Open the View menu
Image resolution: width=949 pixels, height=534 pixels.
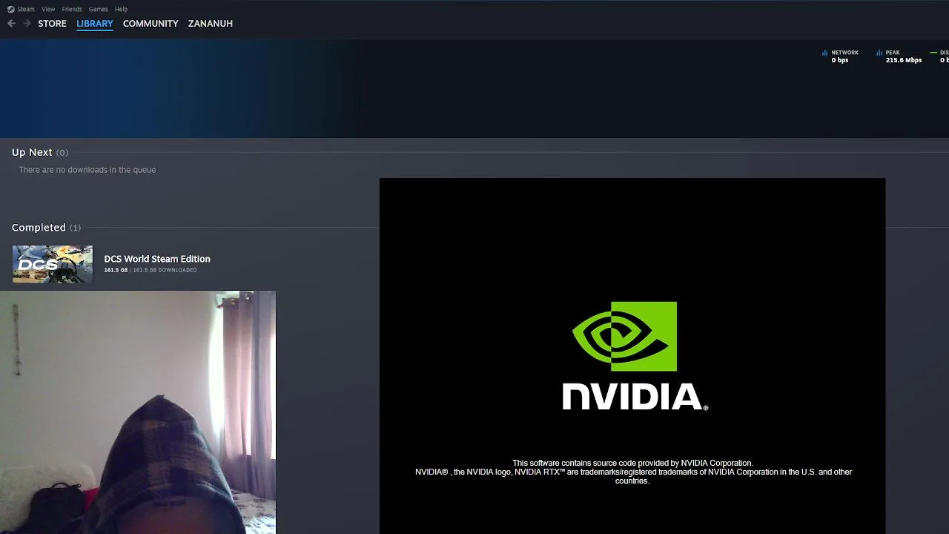tap(48, 9)
